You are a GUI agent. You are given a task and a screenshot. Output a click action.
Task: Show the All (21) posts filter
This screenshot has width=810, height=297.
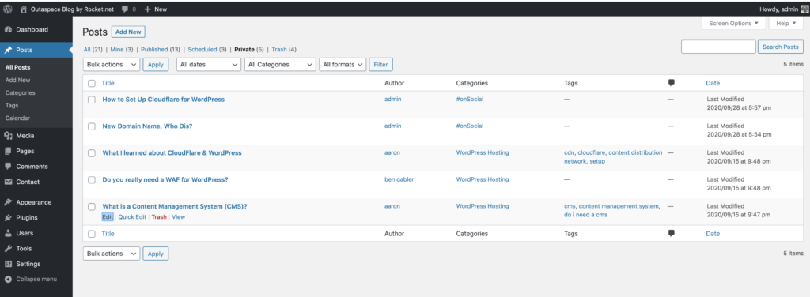tap(93, 50)
